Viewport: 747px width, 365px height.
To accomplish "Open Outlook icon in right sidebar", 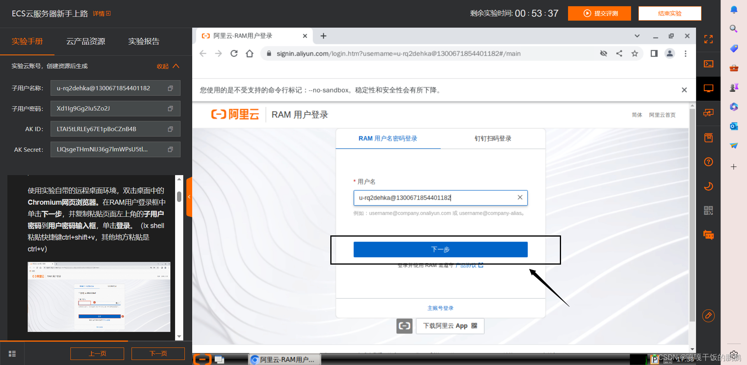I will click(x=734, y=126).
